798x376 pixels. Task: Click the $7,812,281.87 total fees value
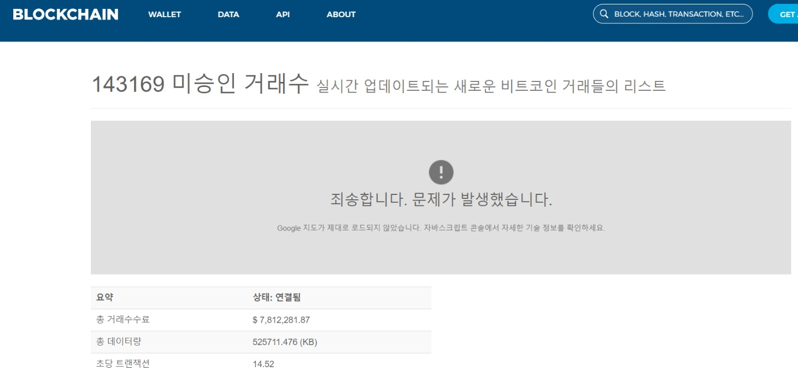tap(283, 320)
